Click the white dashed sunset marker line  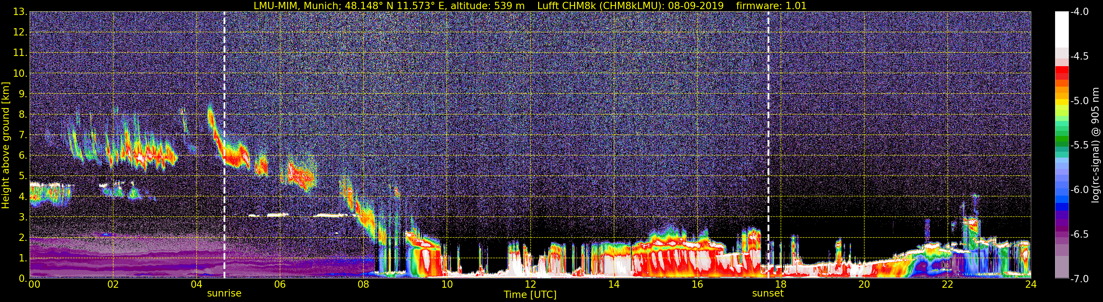click(x=768, y=145)
